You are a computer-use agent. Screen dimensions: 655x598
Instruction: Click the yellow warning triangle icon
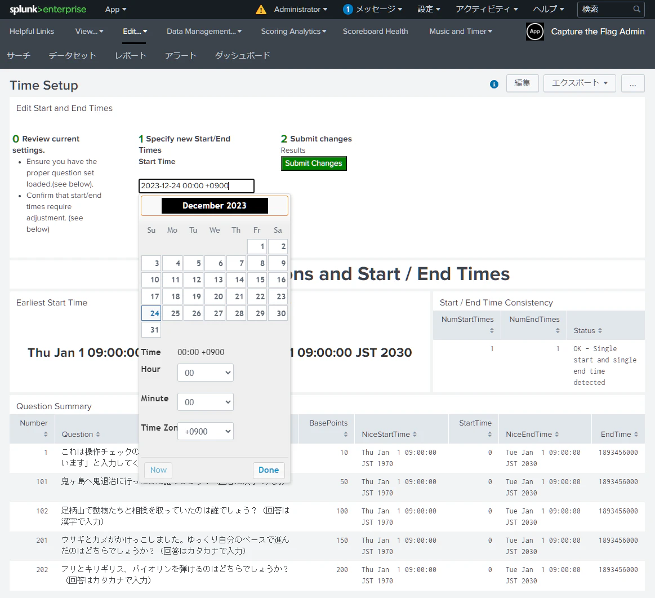(261, 10)
